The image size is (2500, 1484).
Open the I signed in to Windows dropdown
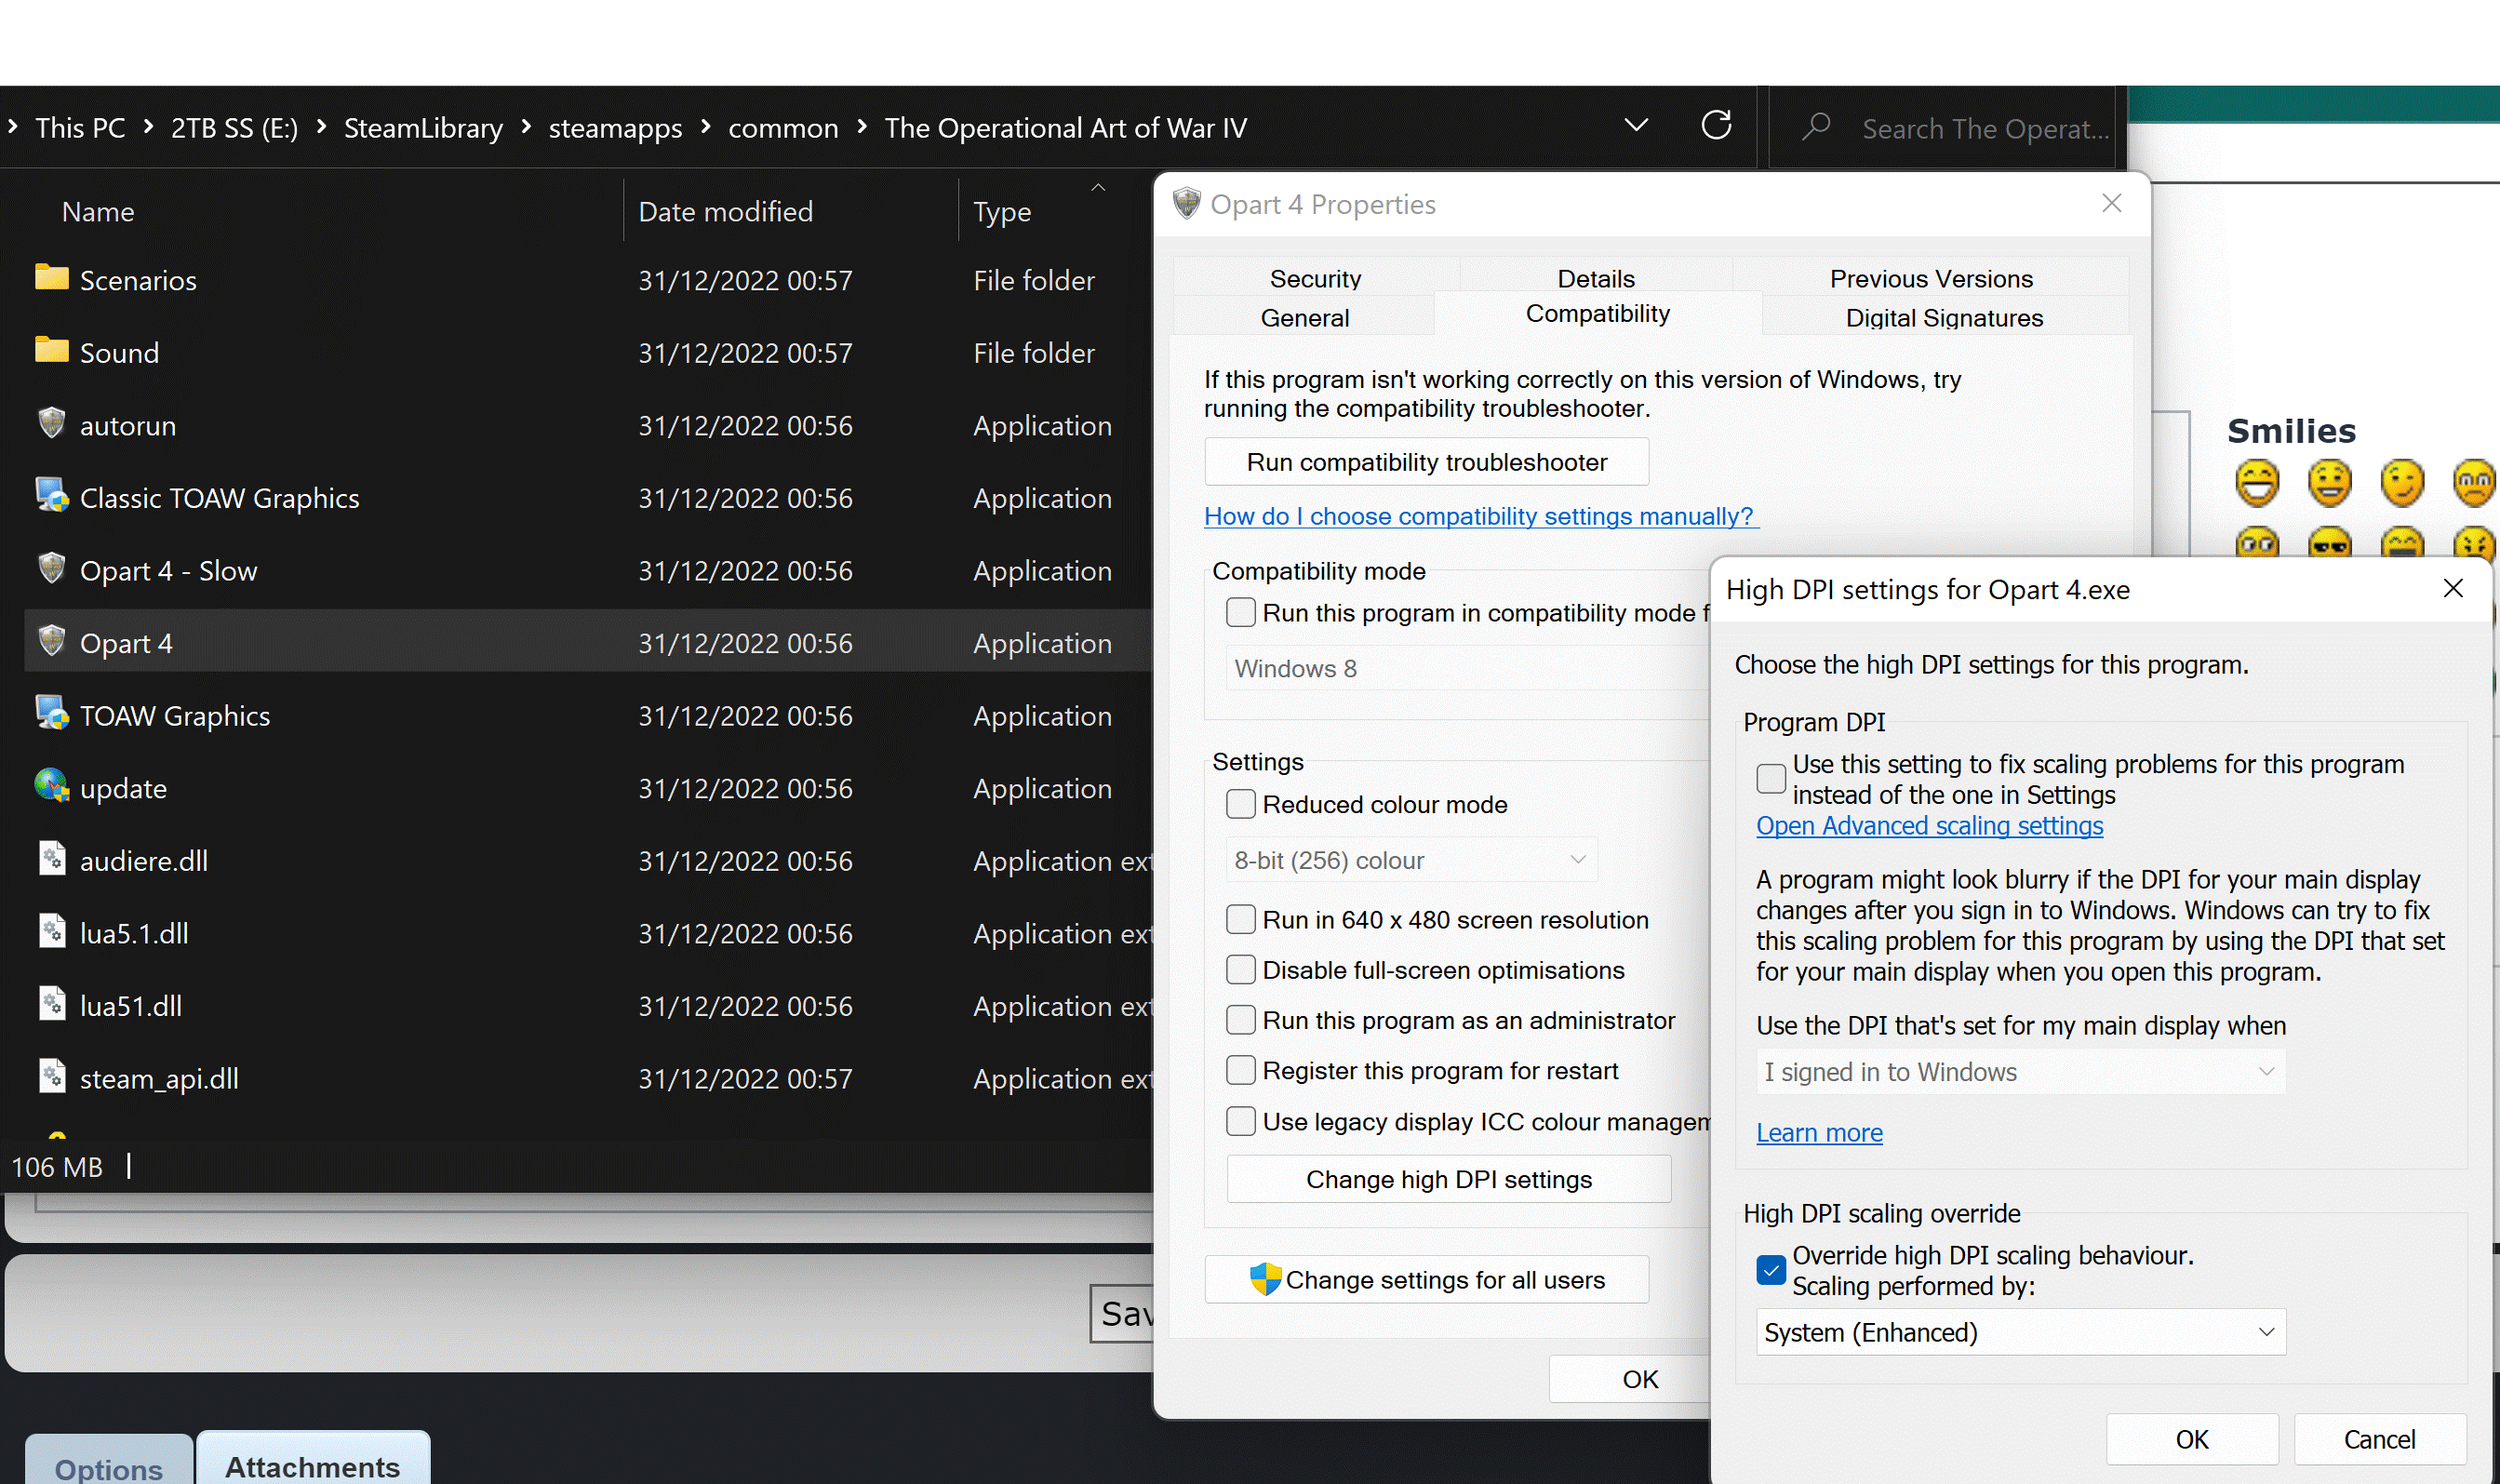[2020, 1071]
